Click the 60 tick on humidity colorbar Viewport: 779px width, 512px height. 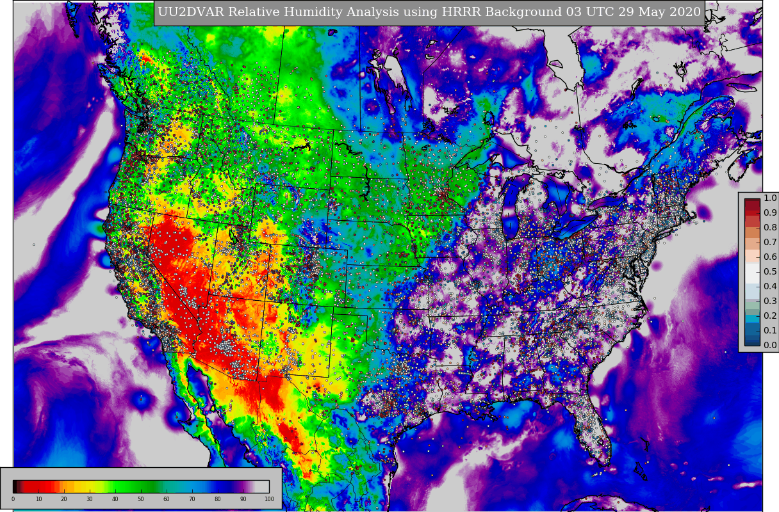click(167, 499)
